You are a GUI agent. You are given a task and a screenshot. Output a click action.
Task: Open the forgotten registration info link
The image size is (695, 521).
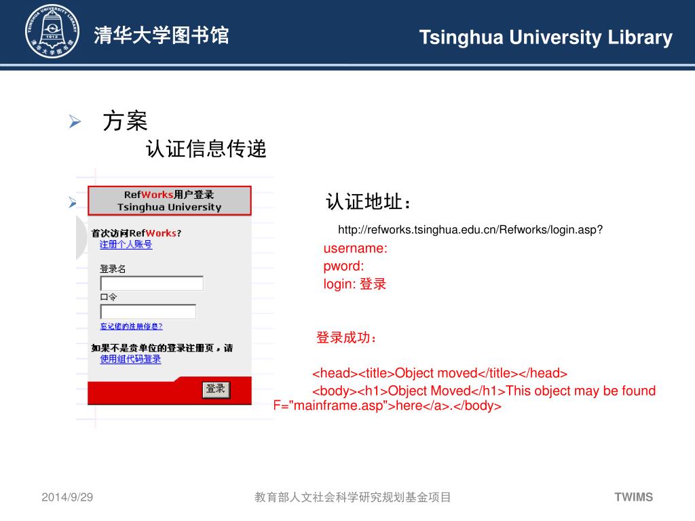coord(131,326)
